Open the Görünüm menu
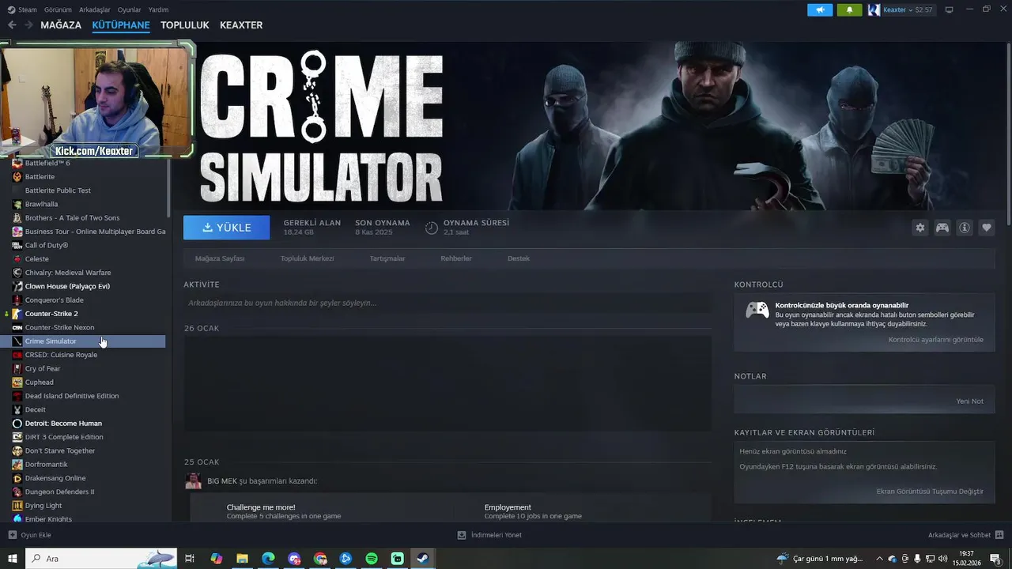 (58, 9)
